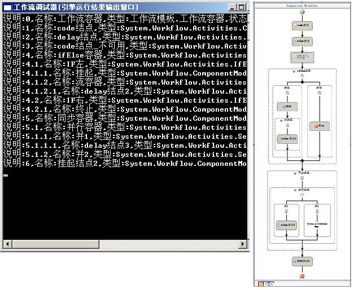Click the left IF branch sequence icon

(287, 93)
